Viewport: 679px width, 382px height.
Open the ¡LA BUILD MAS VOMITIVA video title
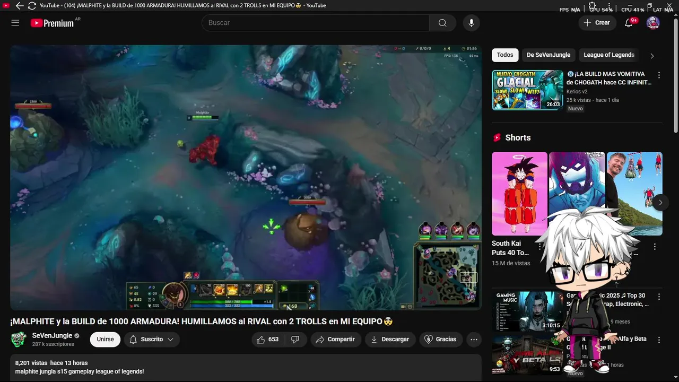(609, 79)
